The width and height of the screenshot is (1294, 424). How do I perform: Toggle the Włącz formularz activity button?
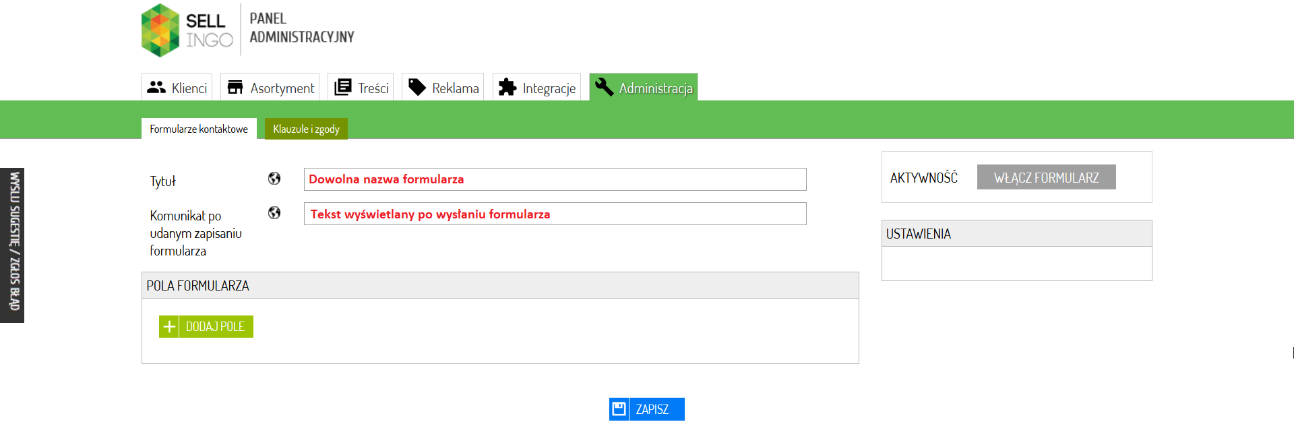click(1046, 177)
